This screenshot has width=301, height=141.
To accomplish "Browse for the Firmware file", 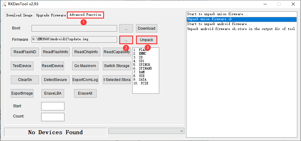I will [x=126, y=40].
